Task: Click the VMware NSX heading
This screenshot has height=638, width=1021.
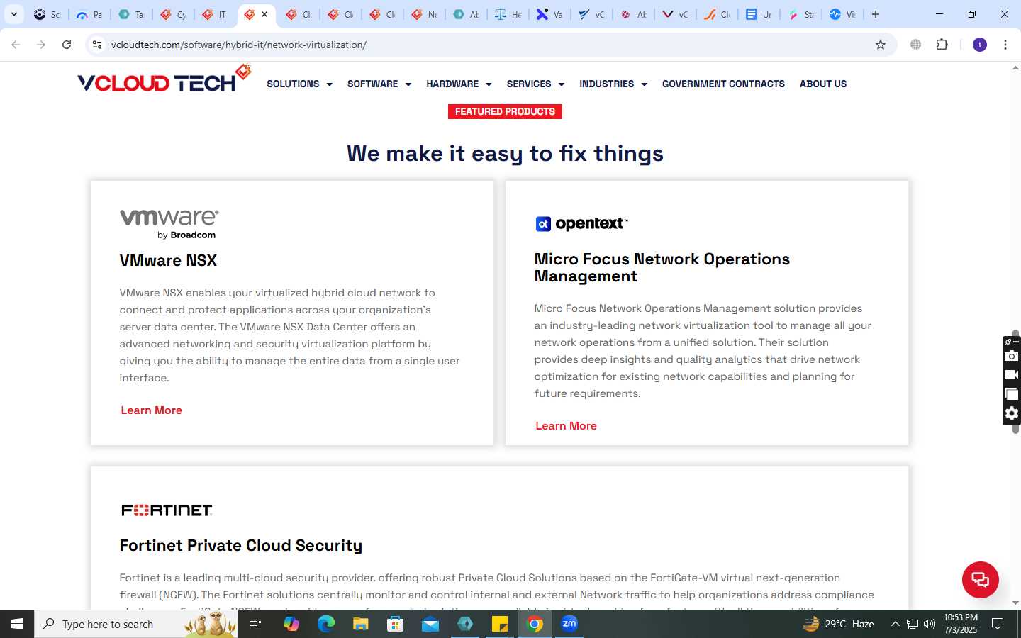Action: (168, 260)
